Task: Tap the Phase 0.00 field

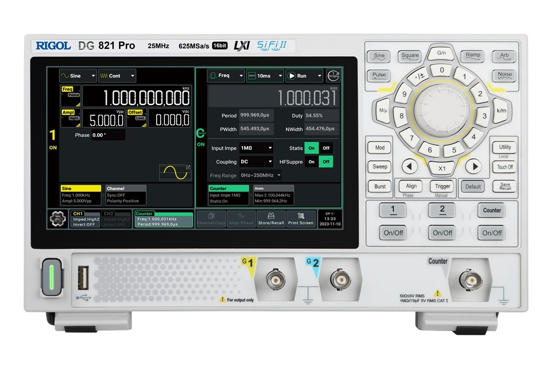Action: (108, 135)
